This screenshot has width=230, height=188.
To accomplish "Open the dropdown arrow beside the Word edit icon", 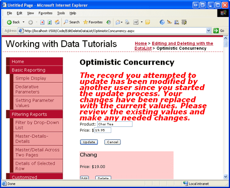I will coord(141,22).
